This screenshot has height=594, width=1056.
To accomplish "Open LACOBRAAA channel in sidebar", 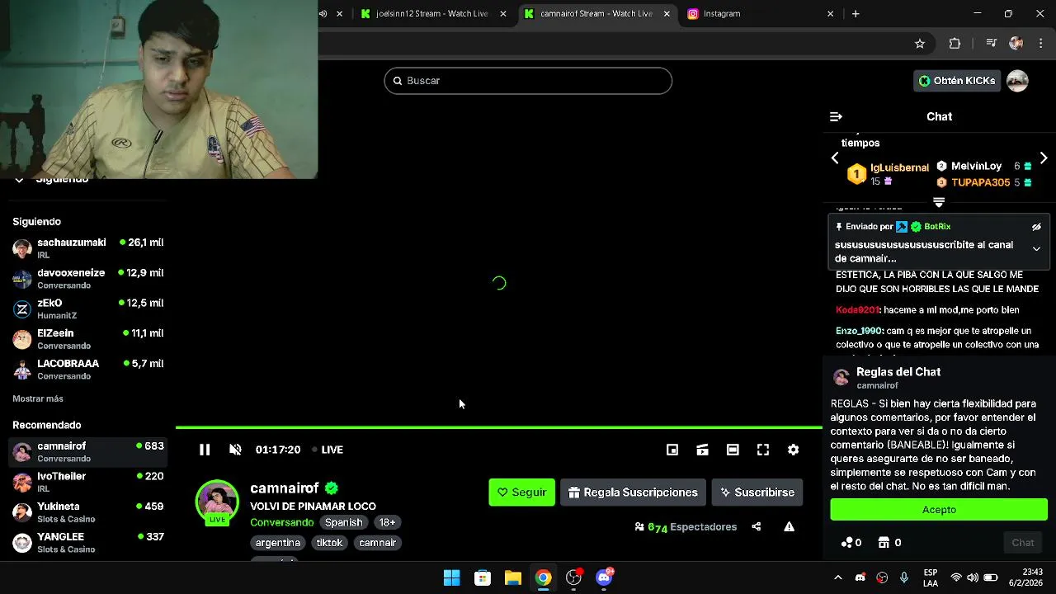I will [88, 369].
